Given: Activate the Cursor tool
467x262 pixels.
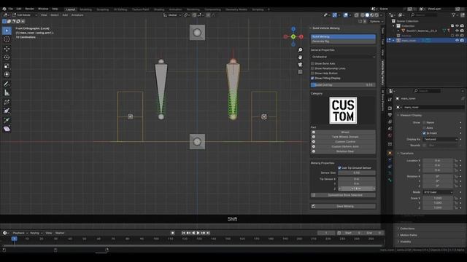Looking at the screenshot, I should point(7,39).
